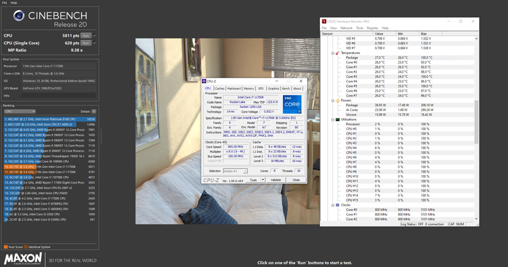Image resolution: width=508 pixels, height=267 pixels.
Task: Select orange ranking row 10 scoring 5811
Action: pyautogui.click(x=50, y=167)
